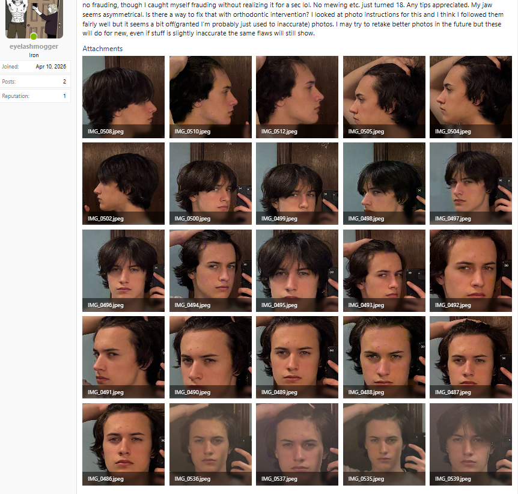Viewport: 518px width, 494px height.
Task: Click the Reputation value 1
Action: click(64, 96)
